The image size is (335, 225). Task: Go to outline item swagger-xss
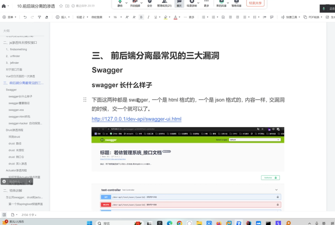coord(16,110)
